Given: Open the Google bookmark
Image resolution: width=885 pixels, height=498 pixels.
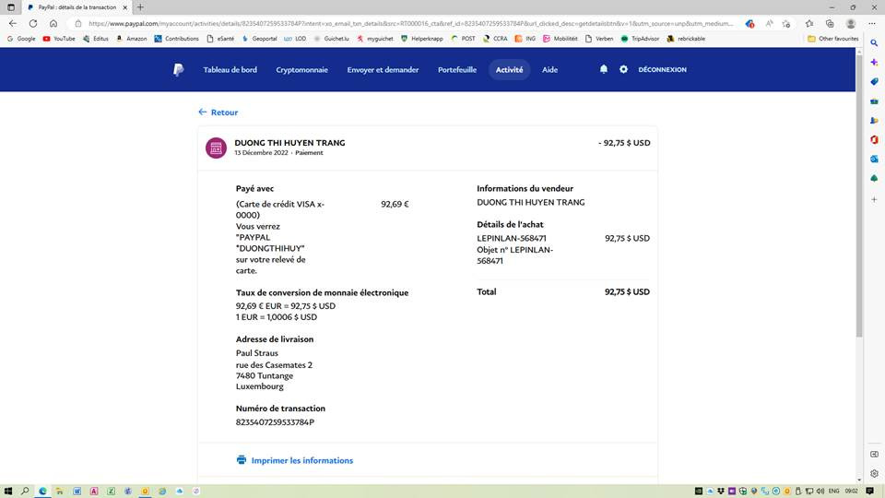Looking at the screenshot, I should [x=21, y=39].
